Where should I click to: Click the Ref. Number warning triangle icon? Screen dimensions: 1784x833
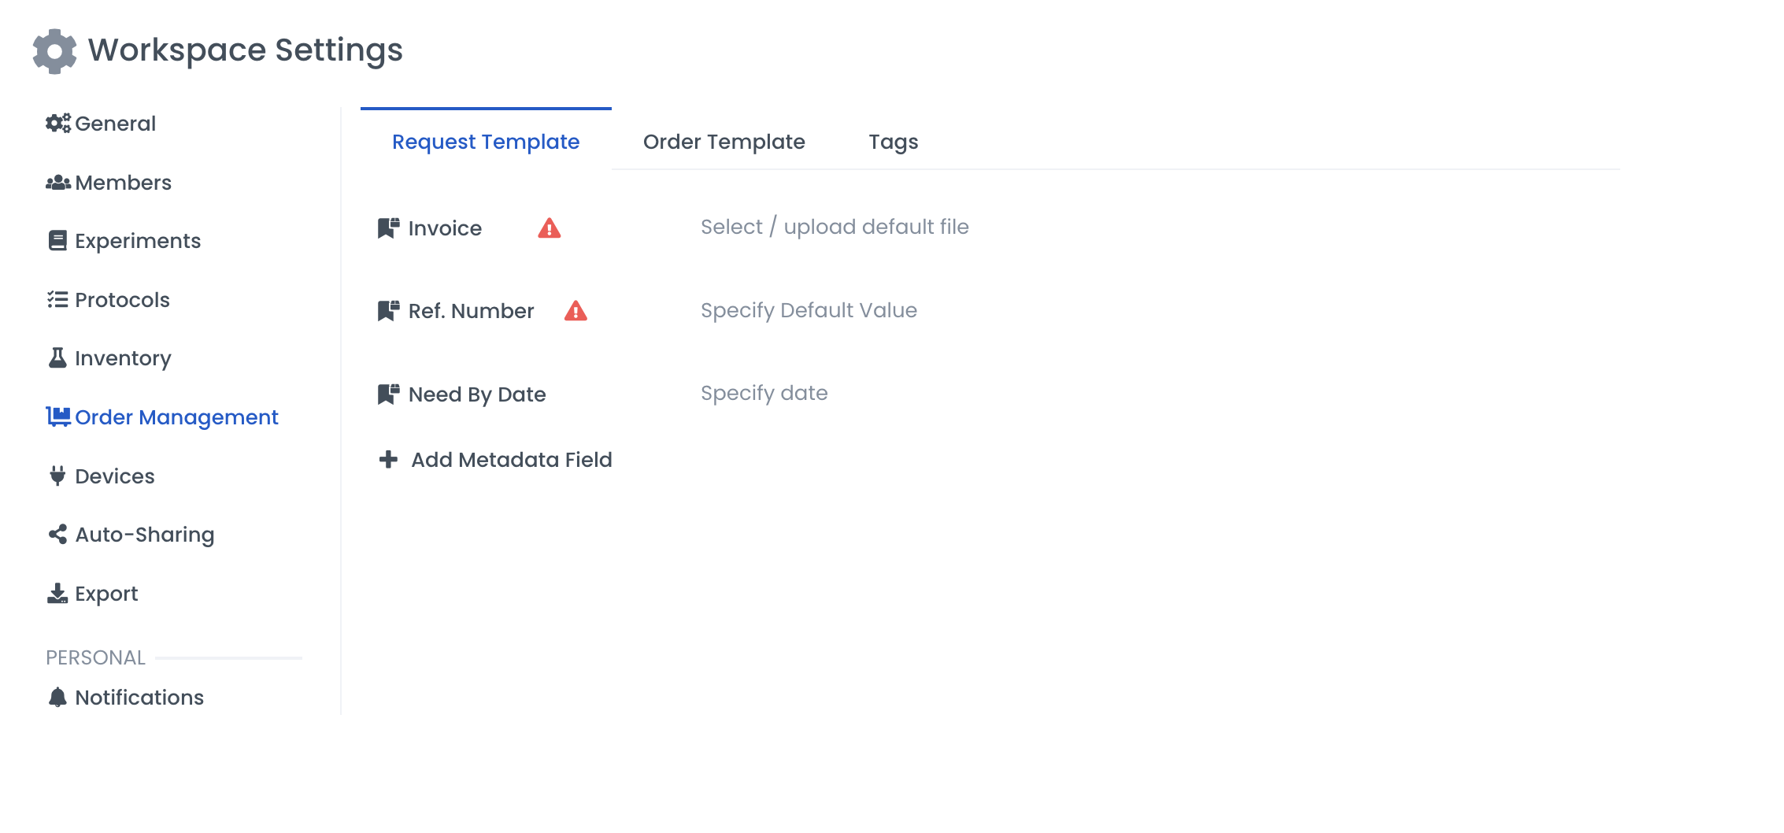click(576, 311)
